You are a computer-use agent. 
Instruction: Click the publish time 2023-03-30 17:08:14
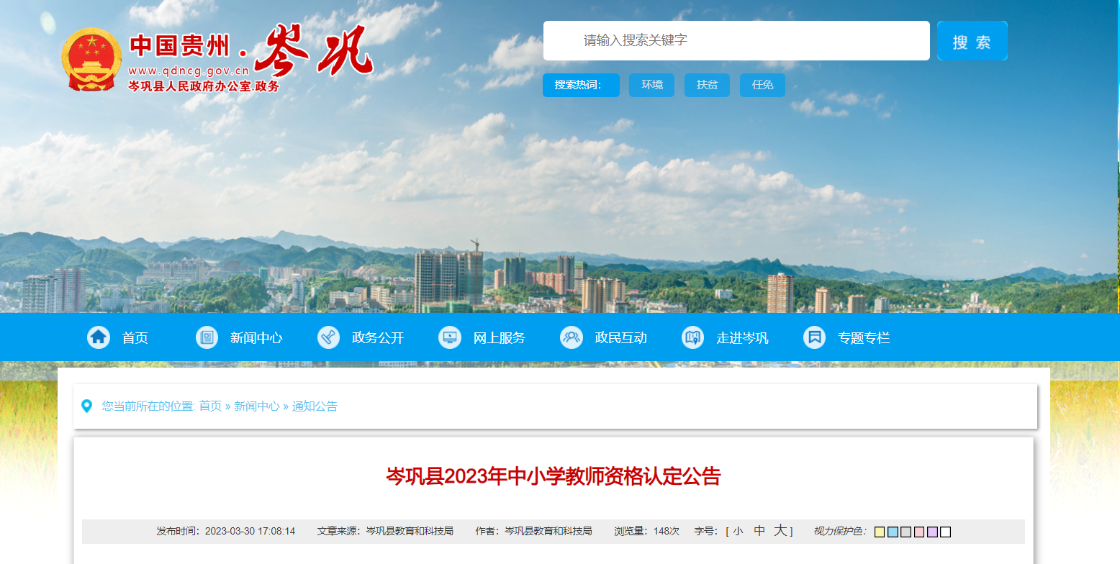point(250,532)
